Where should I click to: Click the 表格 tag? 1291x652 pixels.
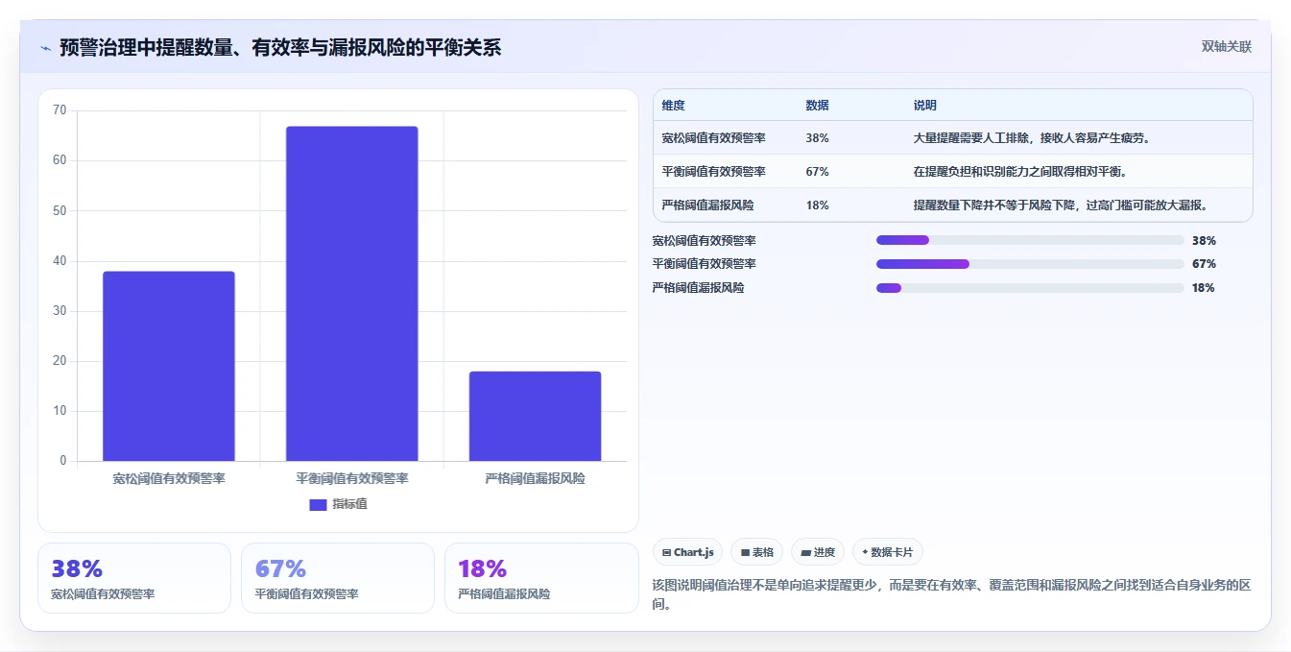tap(756, 552)
